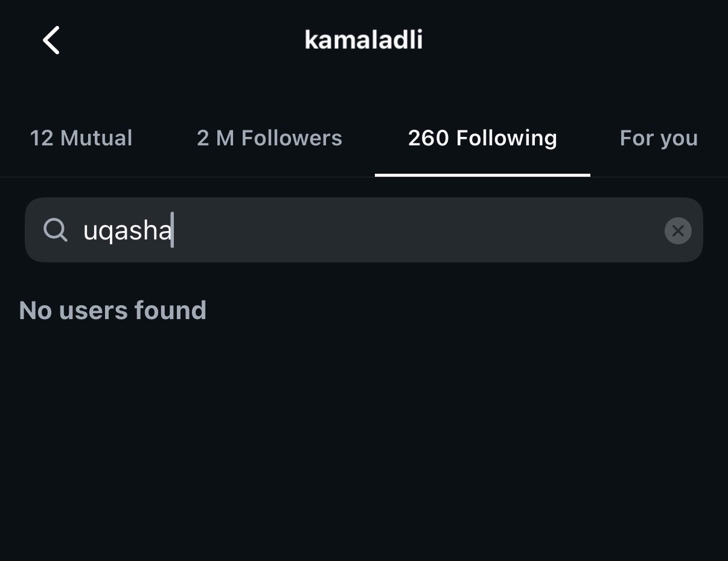This screenshot has height=561, width=728.
Task: Go to the For you tab
Action: click(658, 138)
